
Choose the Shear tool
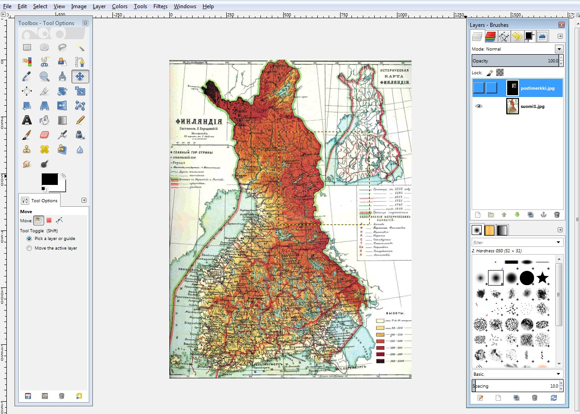[x=27, y=106]
